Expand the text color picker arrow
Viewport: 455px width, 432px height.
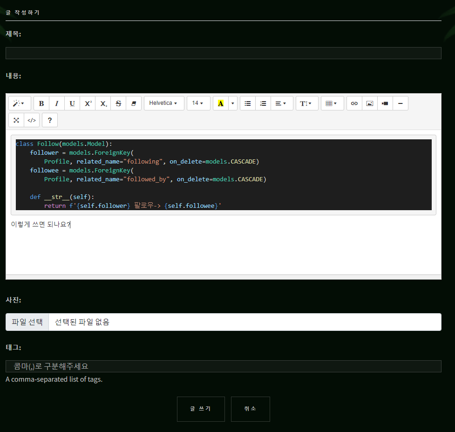point(233,103)
